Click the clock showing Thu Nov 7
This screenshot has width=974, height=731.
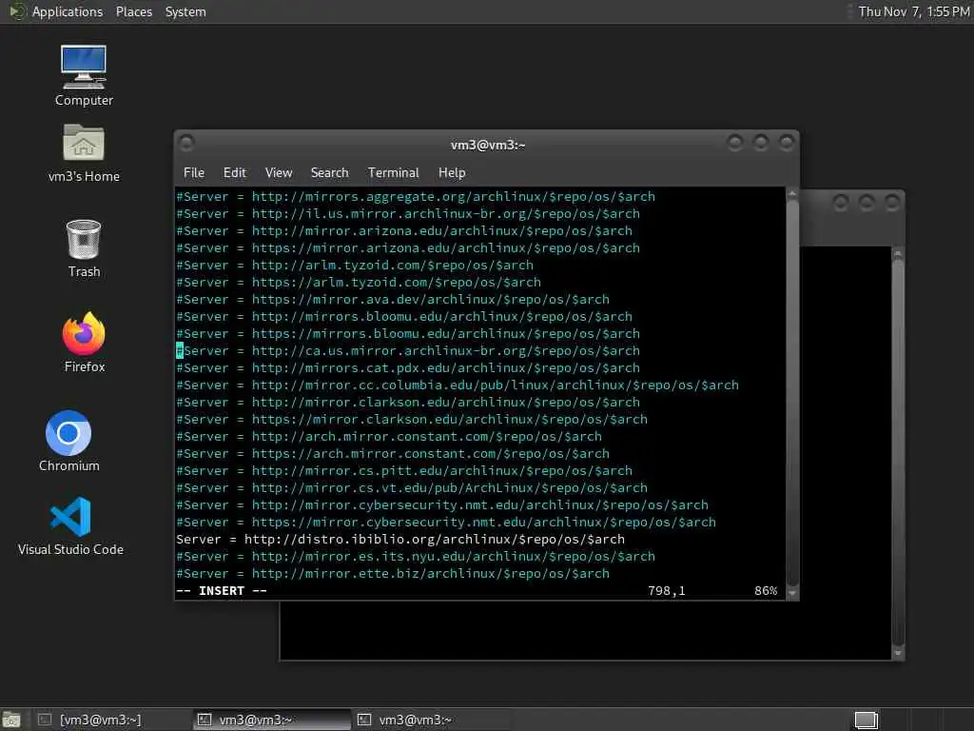[x=914, y=11]
